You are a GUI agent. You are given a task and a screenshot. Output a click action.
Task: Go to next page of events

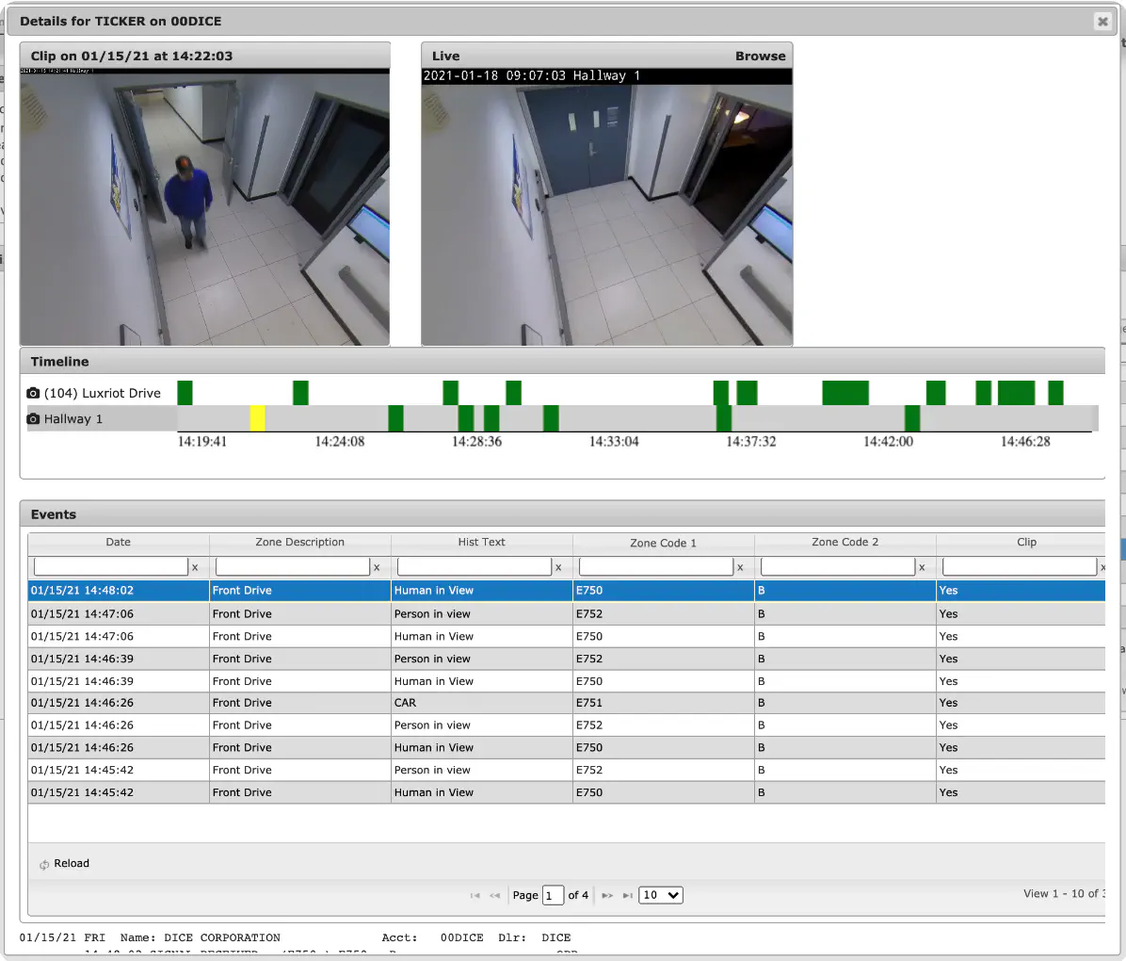pyautogui.click(x=607, y=896)
